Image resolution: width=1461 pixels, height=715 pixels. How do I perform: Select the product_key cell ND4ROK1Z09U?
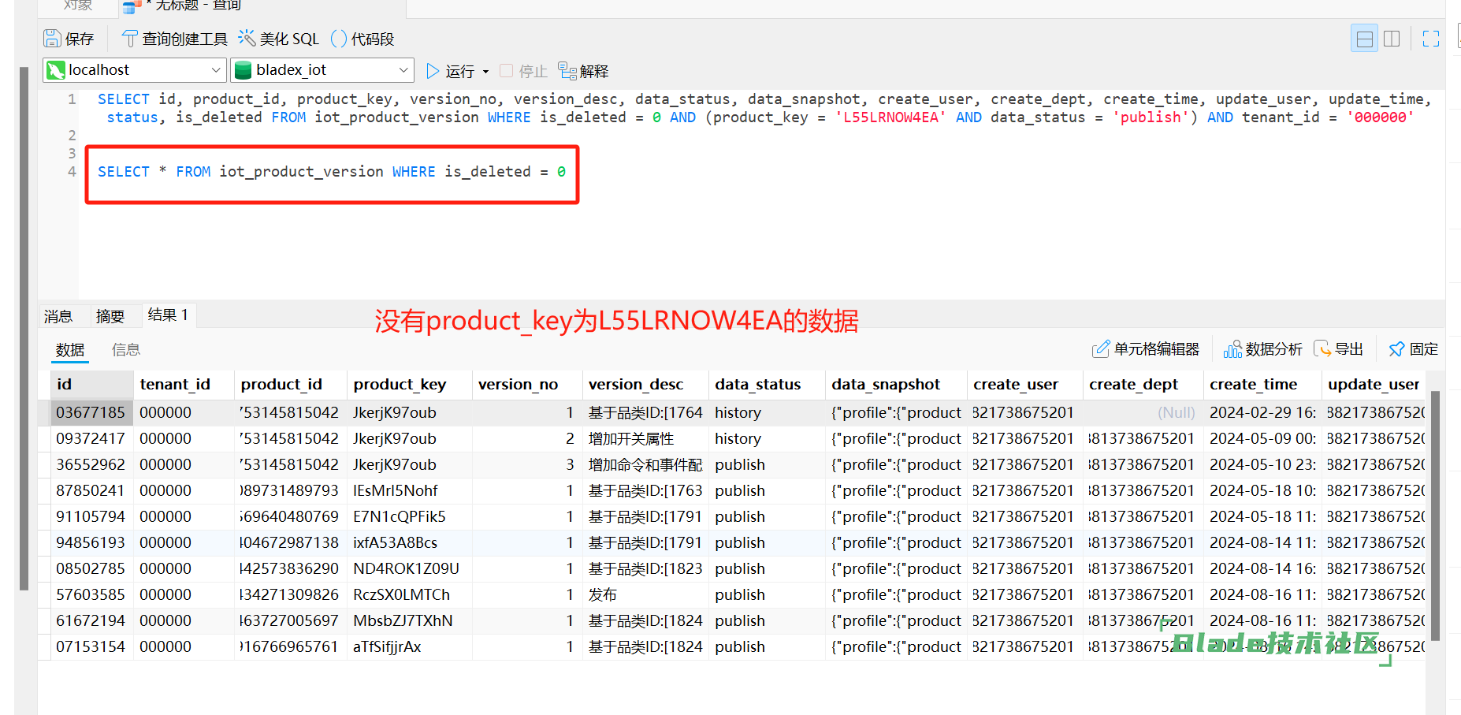click(409, 568)
